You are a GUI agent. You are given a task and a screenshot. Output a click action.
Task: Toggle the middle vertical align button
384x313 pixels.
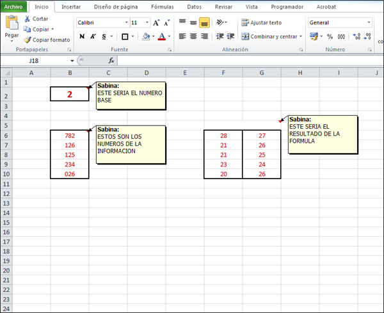click(x=193, y=22)
